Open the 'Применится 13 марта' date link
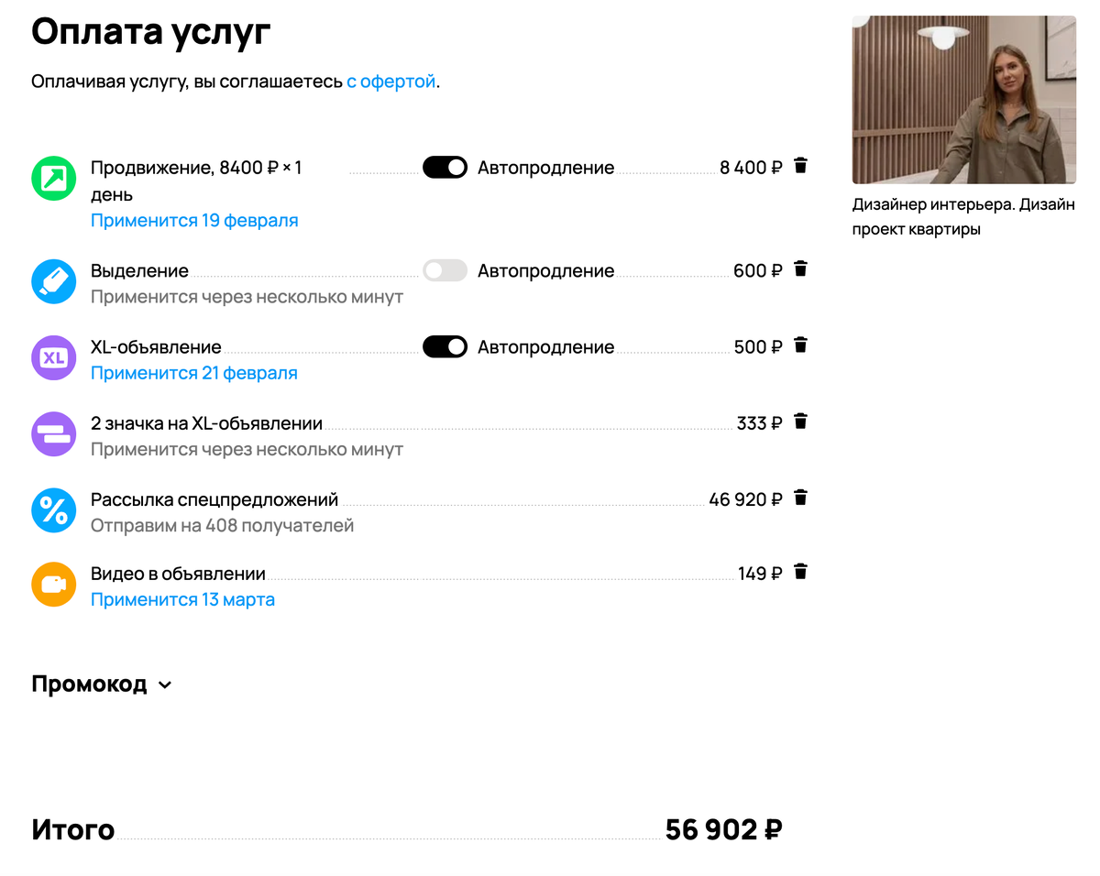Viewport: 1100px width, 876px height. coord(182,600)
